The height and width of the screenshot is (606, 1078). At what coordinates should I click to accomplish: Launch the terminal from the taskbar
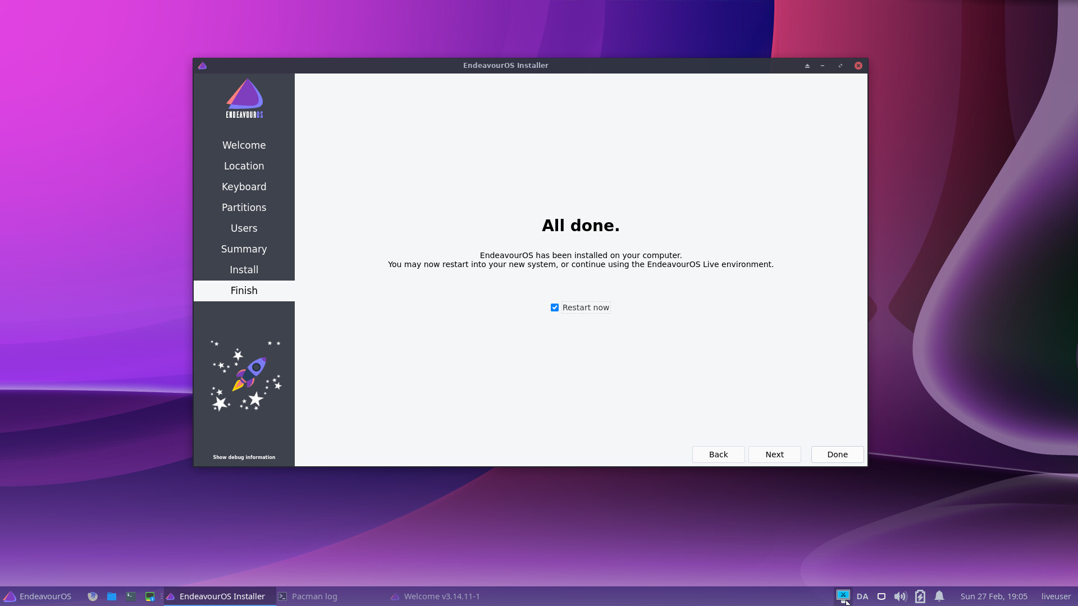click(131, 596)
